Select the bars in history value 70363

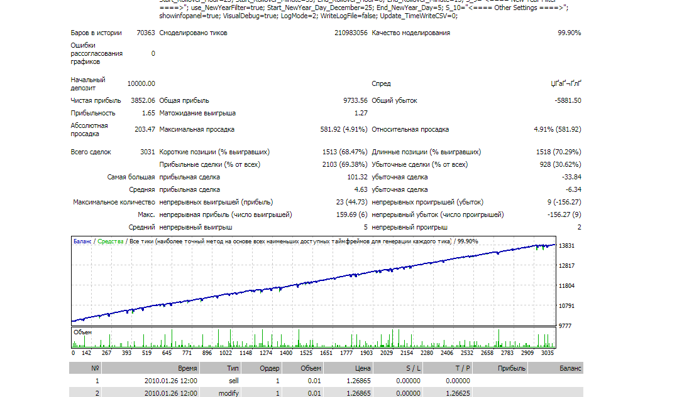[x=145, y=33]
